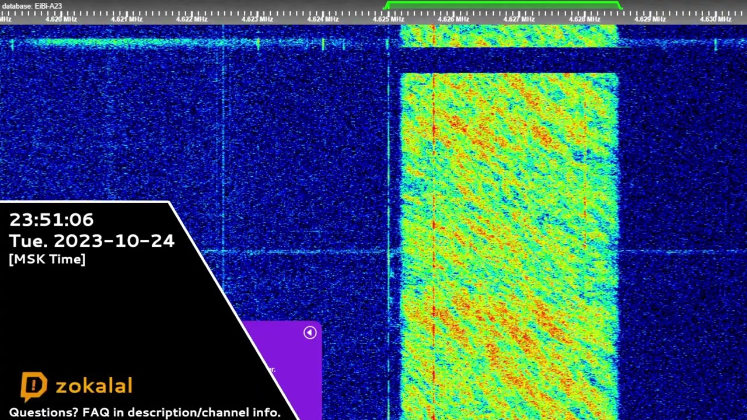The image size is (747, 420).
Task: Click the zokalal channel name text
Action: click(94, 386)
